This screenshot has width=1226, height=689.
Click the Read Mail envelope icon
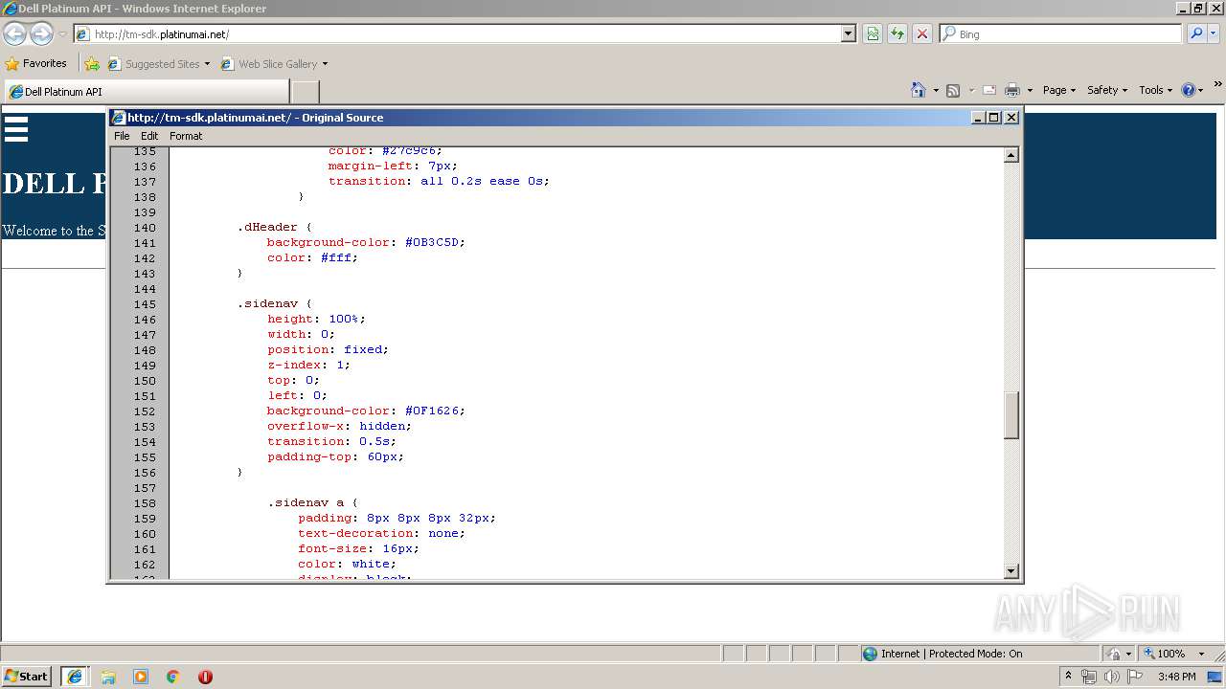pyautogui.click(x=989, y=90)
